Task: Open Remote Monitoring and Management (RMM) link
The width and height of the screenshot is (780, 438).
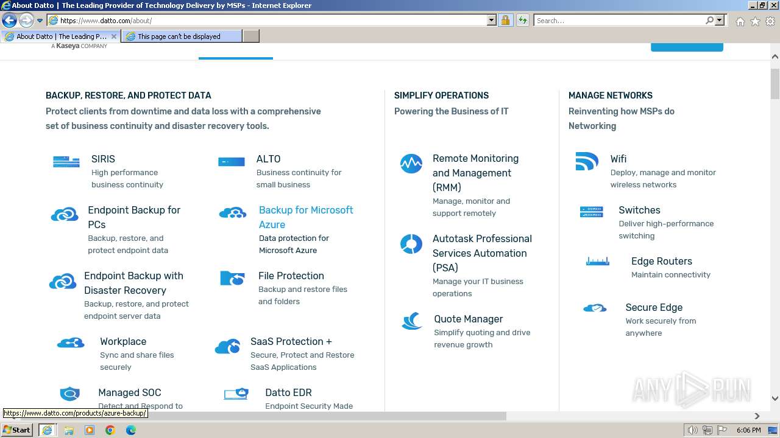Action: pos(475,173)
